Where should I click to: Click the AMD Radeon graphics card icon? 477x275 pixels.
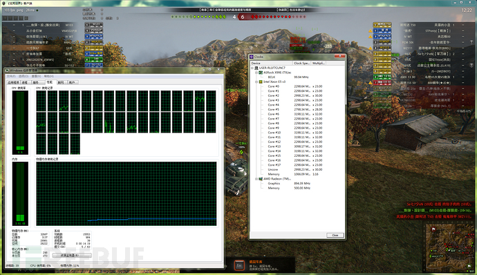(261, 179)
